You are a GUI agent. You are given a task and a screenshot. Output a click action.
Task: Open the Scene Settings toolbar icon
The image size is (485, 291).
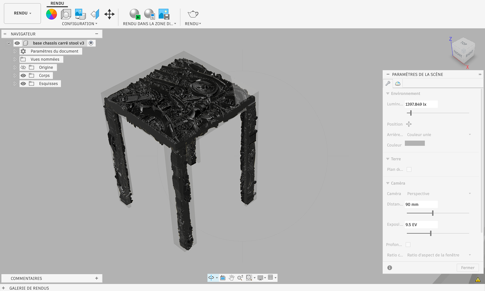(66, 14)
